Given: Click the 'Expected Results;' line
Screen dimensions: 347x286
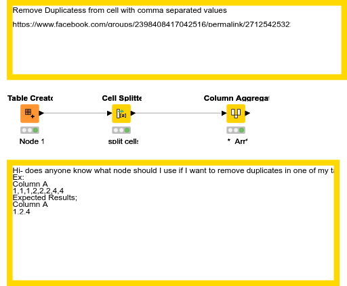Looking at the screenshot, I should [45, 197].
